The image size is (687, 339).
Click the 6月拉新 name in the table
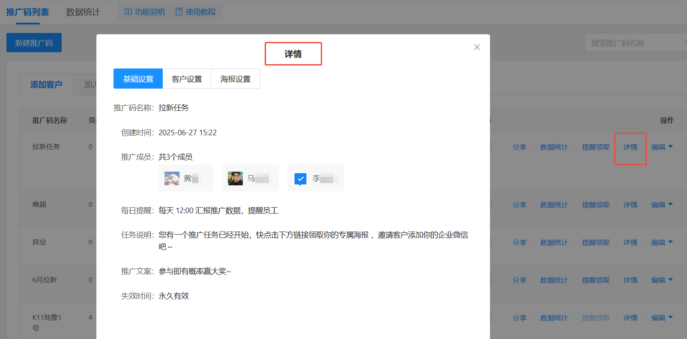click(x=45, y=280)
